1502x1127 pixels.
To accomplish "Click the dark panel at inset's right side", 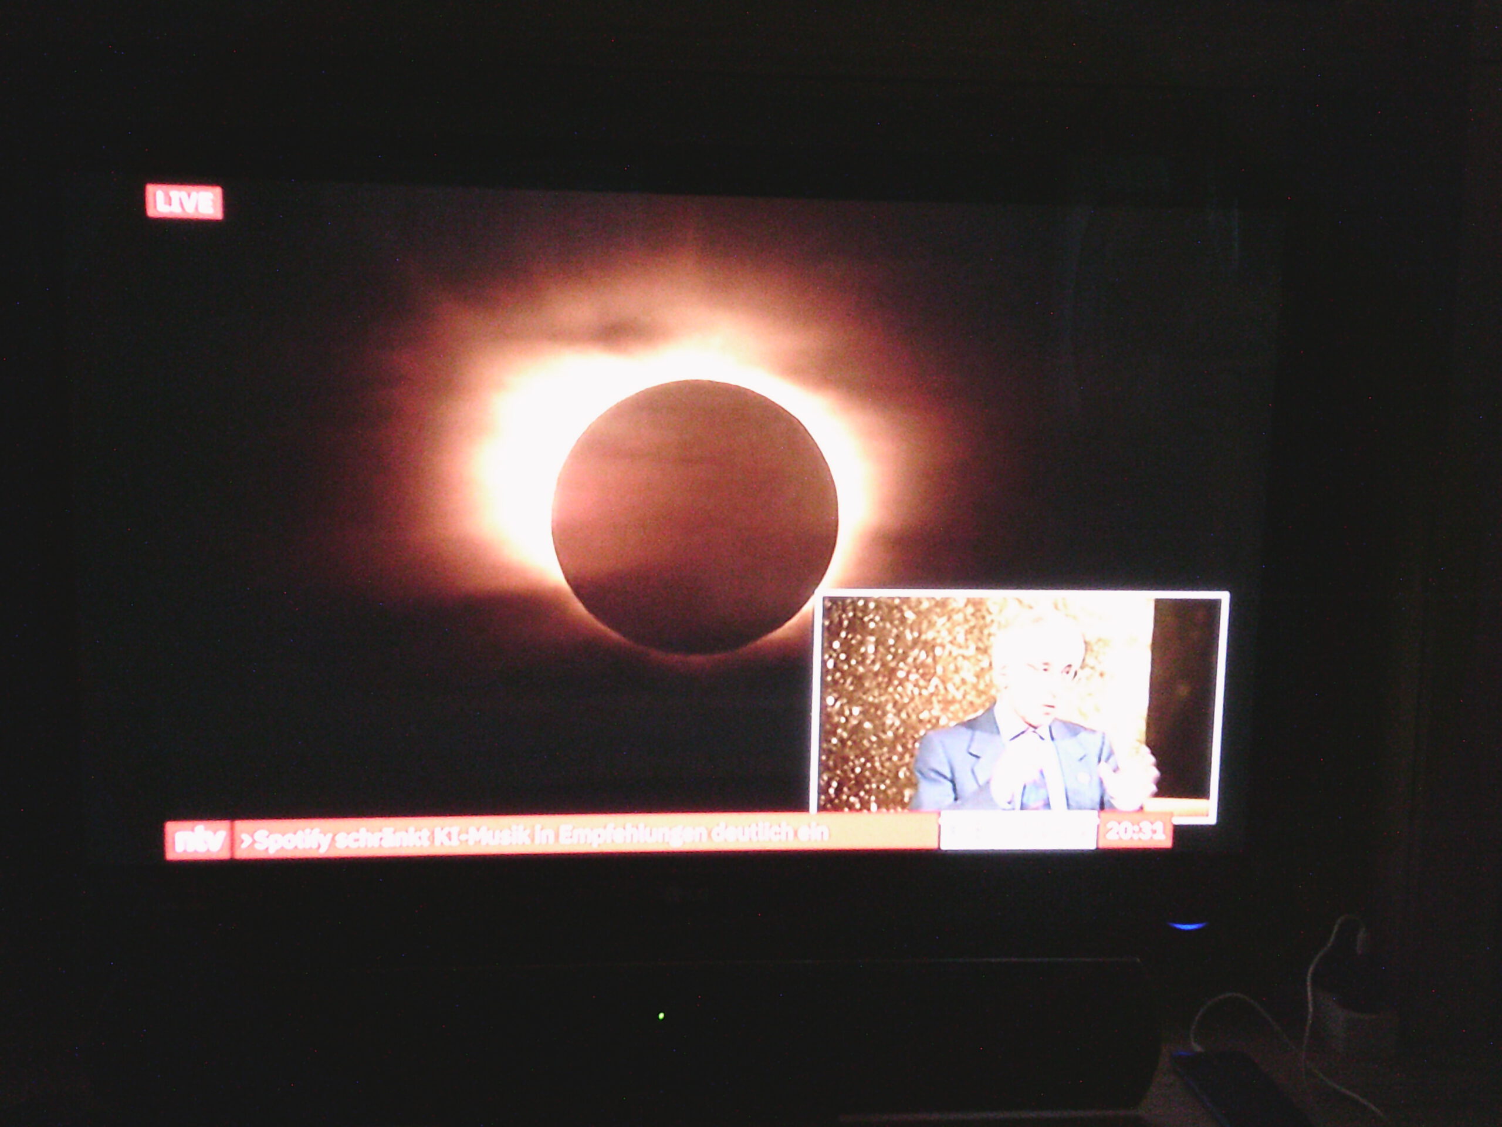I will pyautogui.click(x=1186, y=700).
